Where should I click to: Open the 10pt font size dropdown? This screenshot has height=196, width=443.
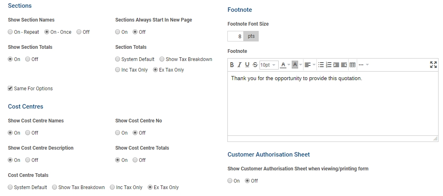point(268,65)
